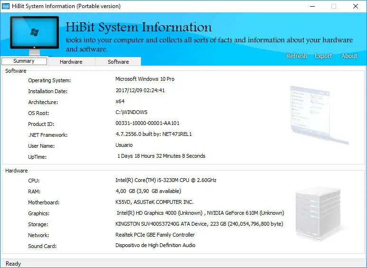This screenshot has width=367, height=268.
Task: Select the installation date '2017/12/09 02:24:41'
Action: pos(140,90)
